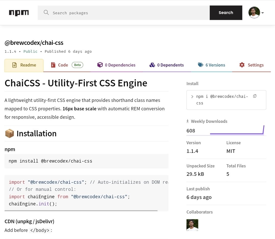Open the user account dropdown arrow
The image size is (275, 239).
(263, 13)
